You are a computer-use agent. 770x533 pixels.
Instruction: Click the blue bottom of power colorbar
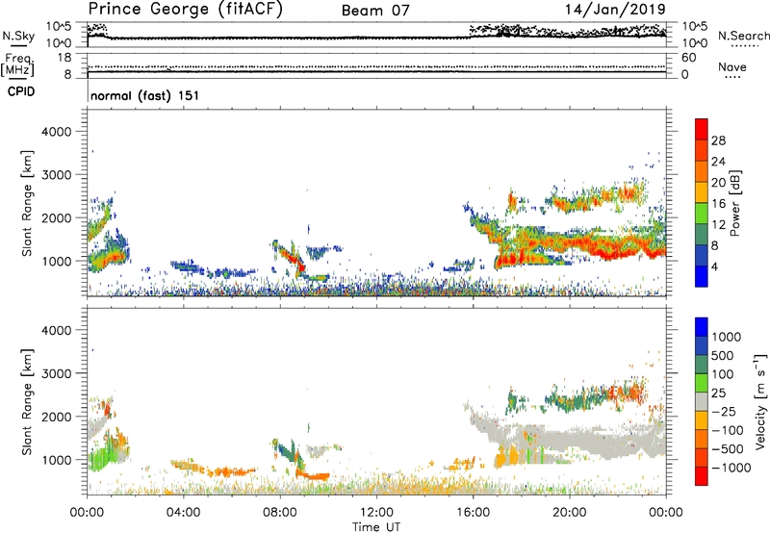coord(702,276)
